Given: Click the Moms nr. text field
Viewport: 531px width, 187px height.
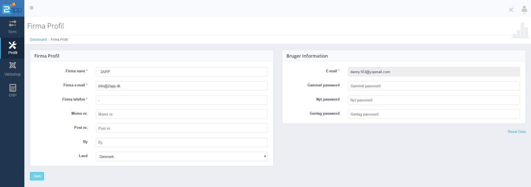Looking at the screenshot, I should (181, 114).
